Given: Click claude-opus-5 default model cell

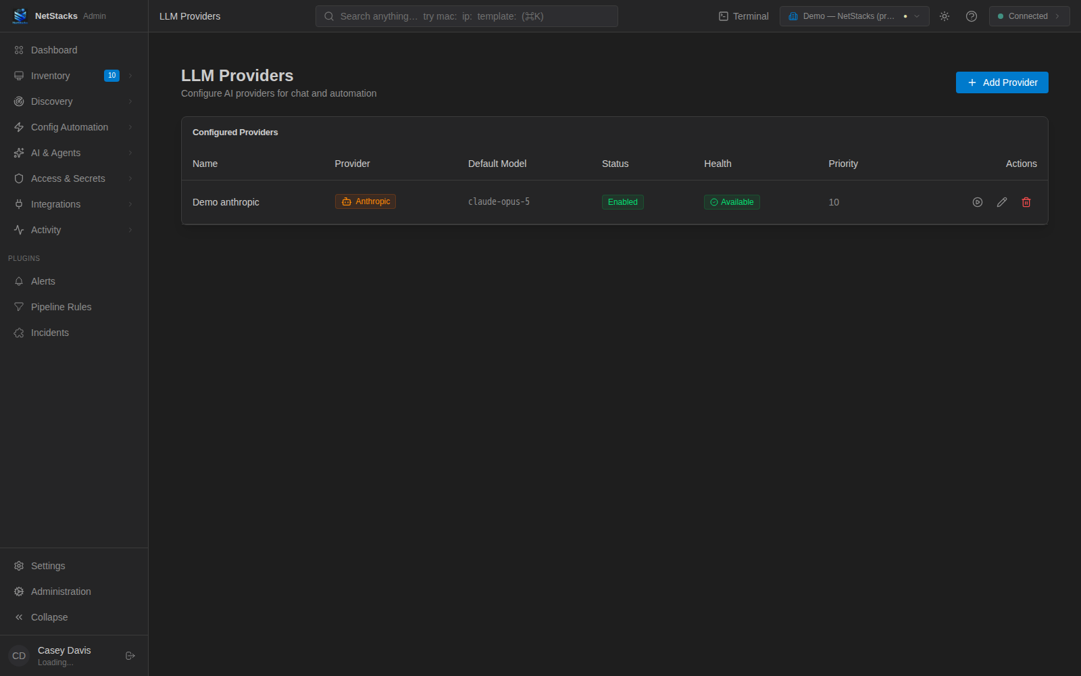Looking at the screenshot, I should [x=499, y=201].
